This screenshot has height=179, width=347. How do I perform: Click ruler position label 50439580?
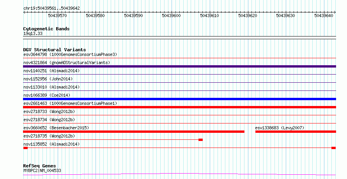pos(96,16)
